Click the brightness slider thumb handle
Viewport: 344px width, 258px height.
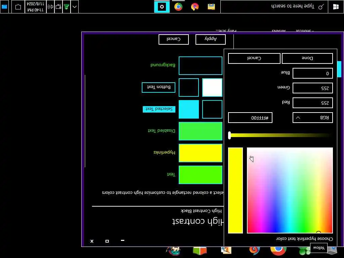click(229, 135)
